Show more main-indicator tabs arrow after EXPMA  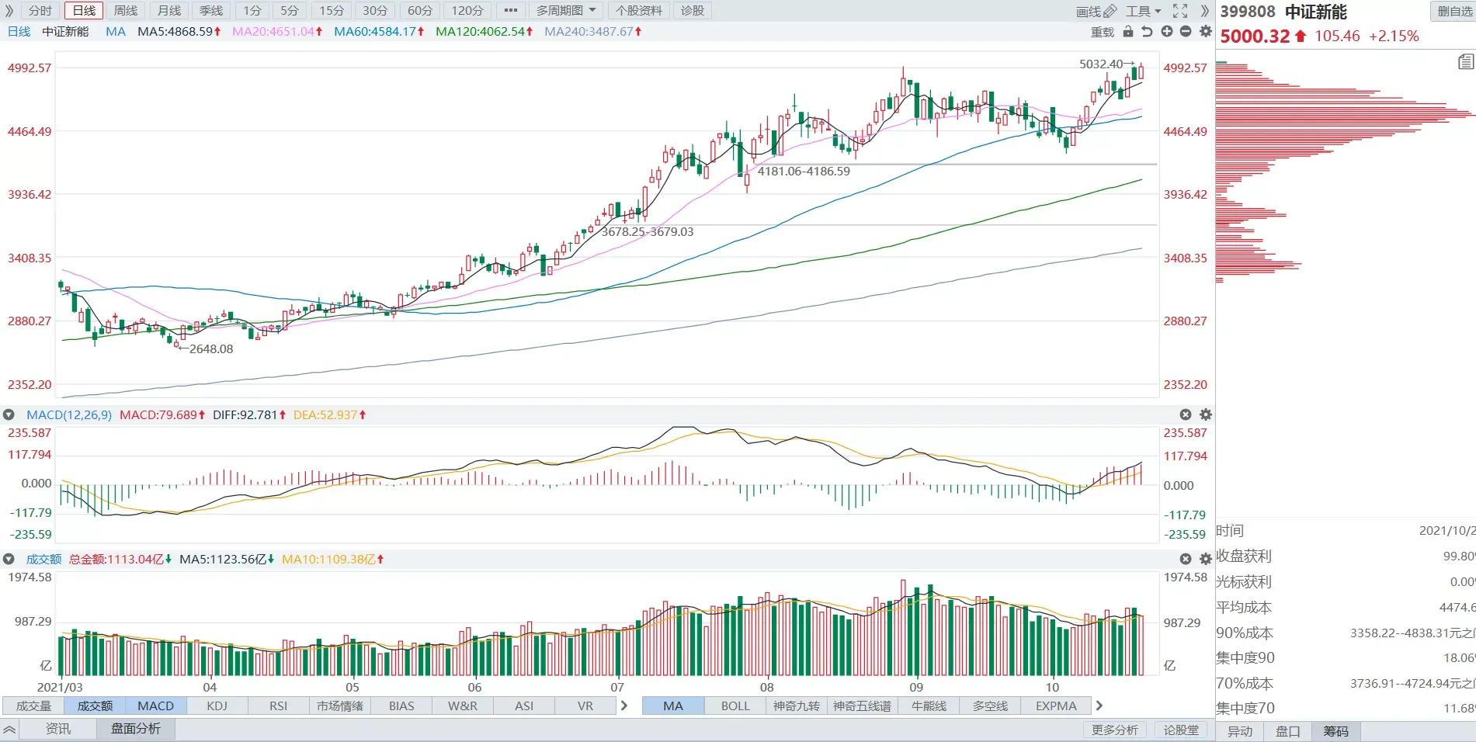[1099, 706]
